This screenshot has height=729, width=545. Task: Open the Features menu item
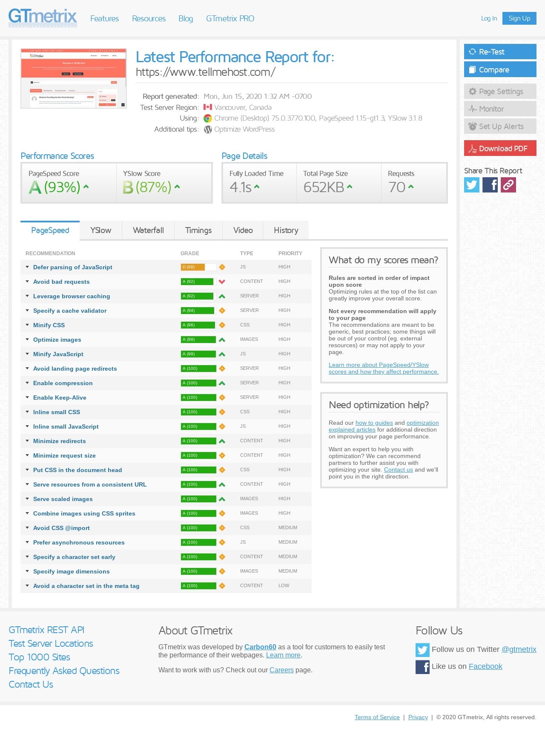(x=104, y=19)
